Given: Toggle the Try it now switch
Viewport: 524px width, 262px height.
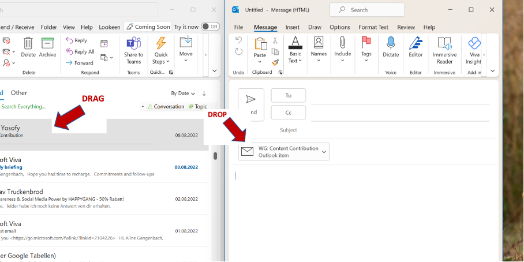Looking at the screenshot, I should point(210,27).
